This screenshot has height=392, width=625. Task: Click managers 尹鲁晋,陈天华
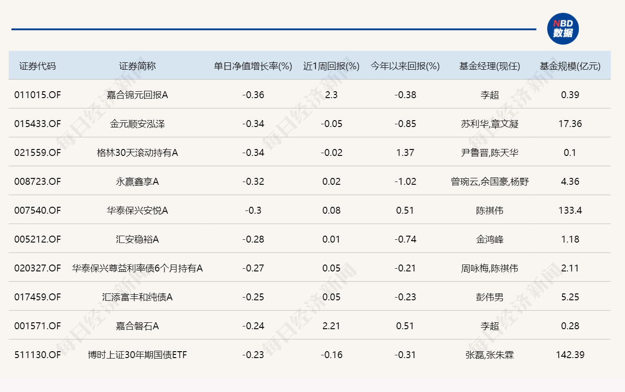pos(489,153)
